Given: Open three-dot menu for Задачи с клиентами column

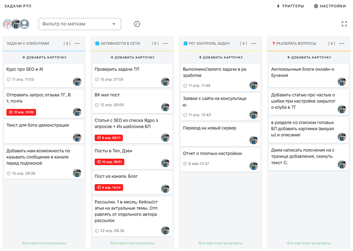Looking at the screenshot, I should (x=77, y=44).
